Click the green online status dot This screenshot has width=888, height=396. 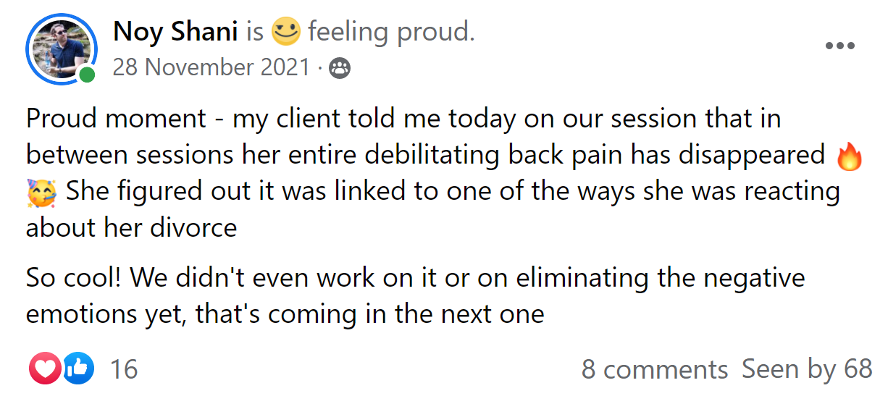(x=87, y=75)
